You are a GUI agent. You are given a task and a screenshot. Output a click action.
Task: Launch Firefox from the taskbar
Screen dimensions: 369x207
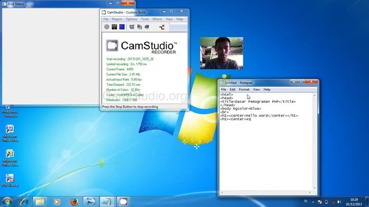click(x=74, y=202)
